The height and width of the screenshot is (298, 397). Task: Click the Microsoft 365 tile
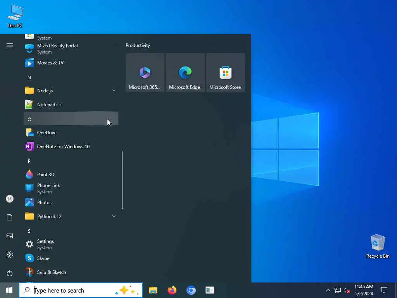coord(145,73)
